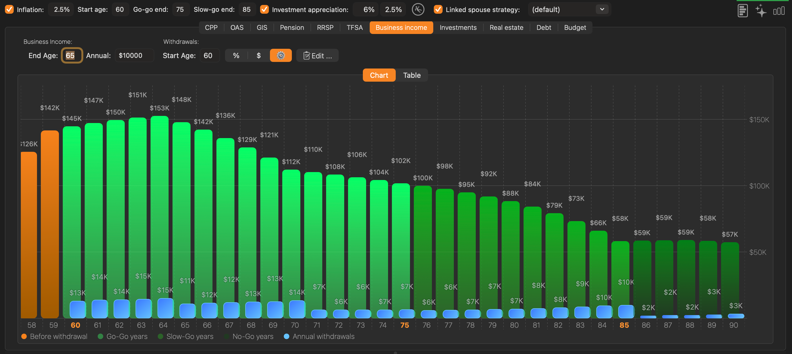Click the Annual withdrawals legend dot

(287, 336)
